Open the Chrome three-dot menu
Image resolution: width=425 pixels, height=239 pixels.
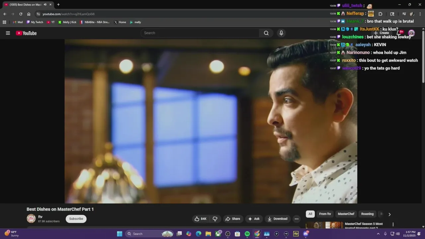420,14
